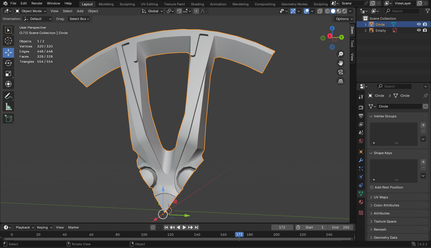431x248 pixels.
Task: Choose the Add Cube tool
Action: click(x=8, y=118)
